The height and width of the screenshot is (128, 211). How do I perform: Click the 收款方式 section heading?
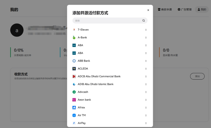(21, 74)
